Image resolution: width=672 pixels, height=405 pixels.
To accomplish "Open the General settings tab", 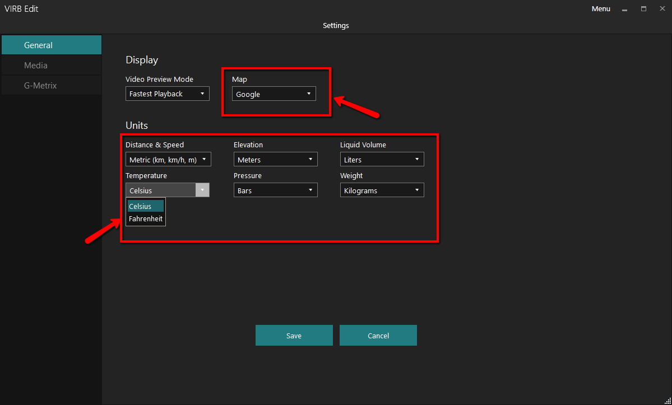I will tap(51, 45).
